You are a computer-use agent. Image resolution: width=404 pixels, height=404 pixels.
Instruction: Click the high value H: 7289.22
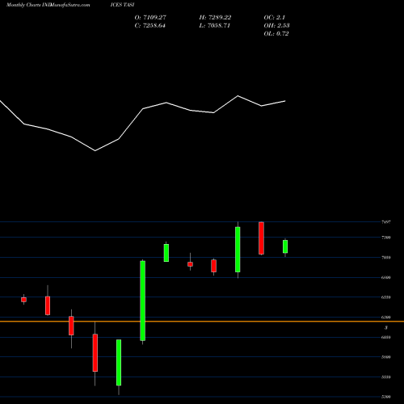coord(215,18)
